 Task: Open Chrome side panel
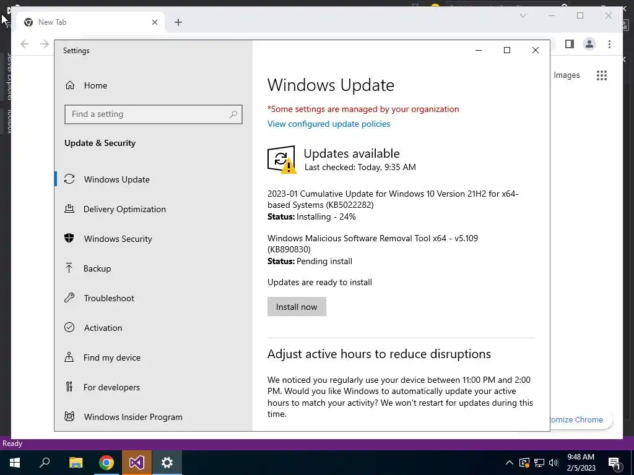570,44
